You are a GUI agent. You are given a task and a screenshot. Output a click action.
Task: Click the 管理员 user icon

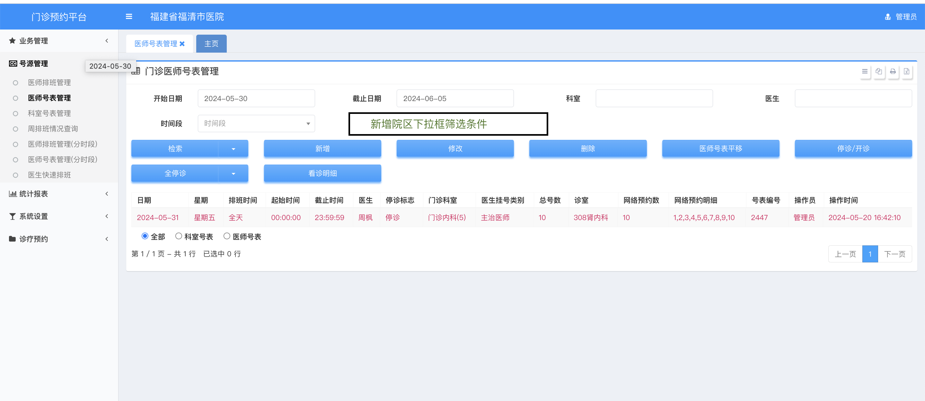click(888, 17)
